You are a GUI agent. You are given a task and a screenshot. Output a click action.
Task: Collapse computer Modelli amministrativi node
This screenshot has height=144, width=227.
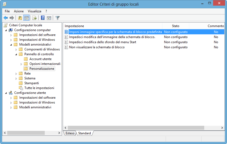(11, 45)
